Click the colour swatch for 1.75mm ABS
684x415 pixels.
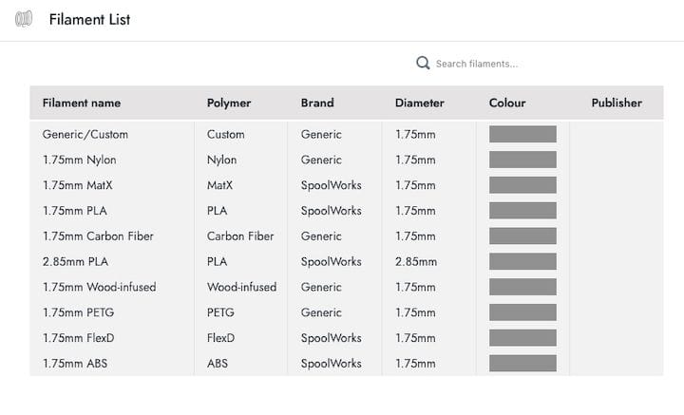(522, 363)
